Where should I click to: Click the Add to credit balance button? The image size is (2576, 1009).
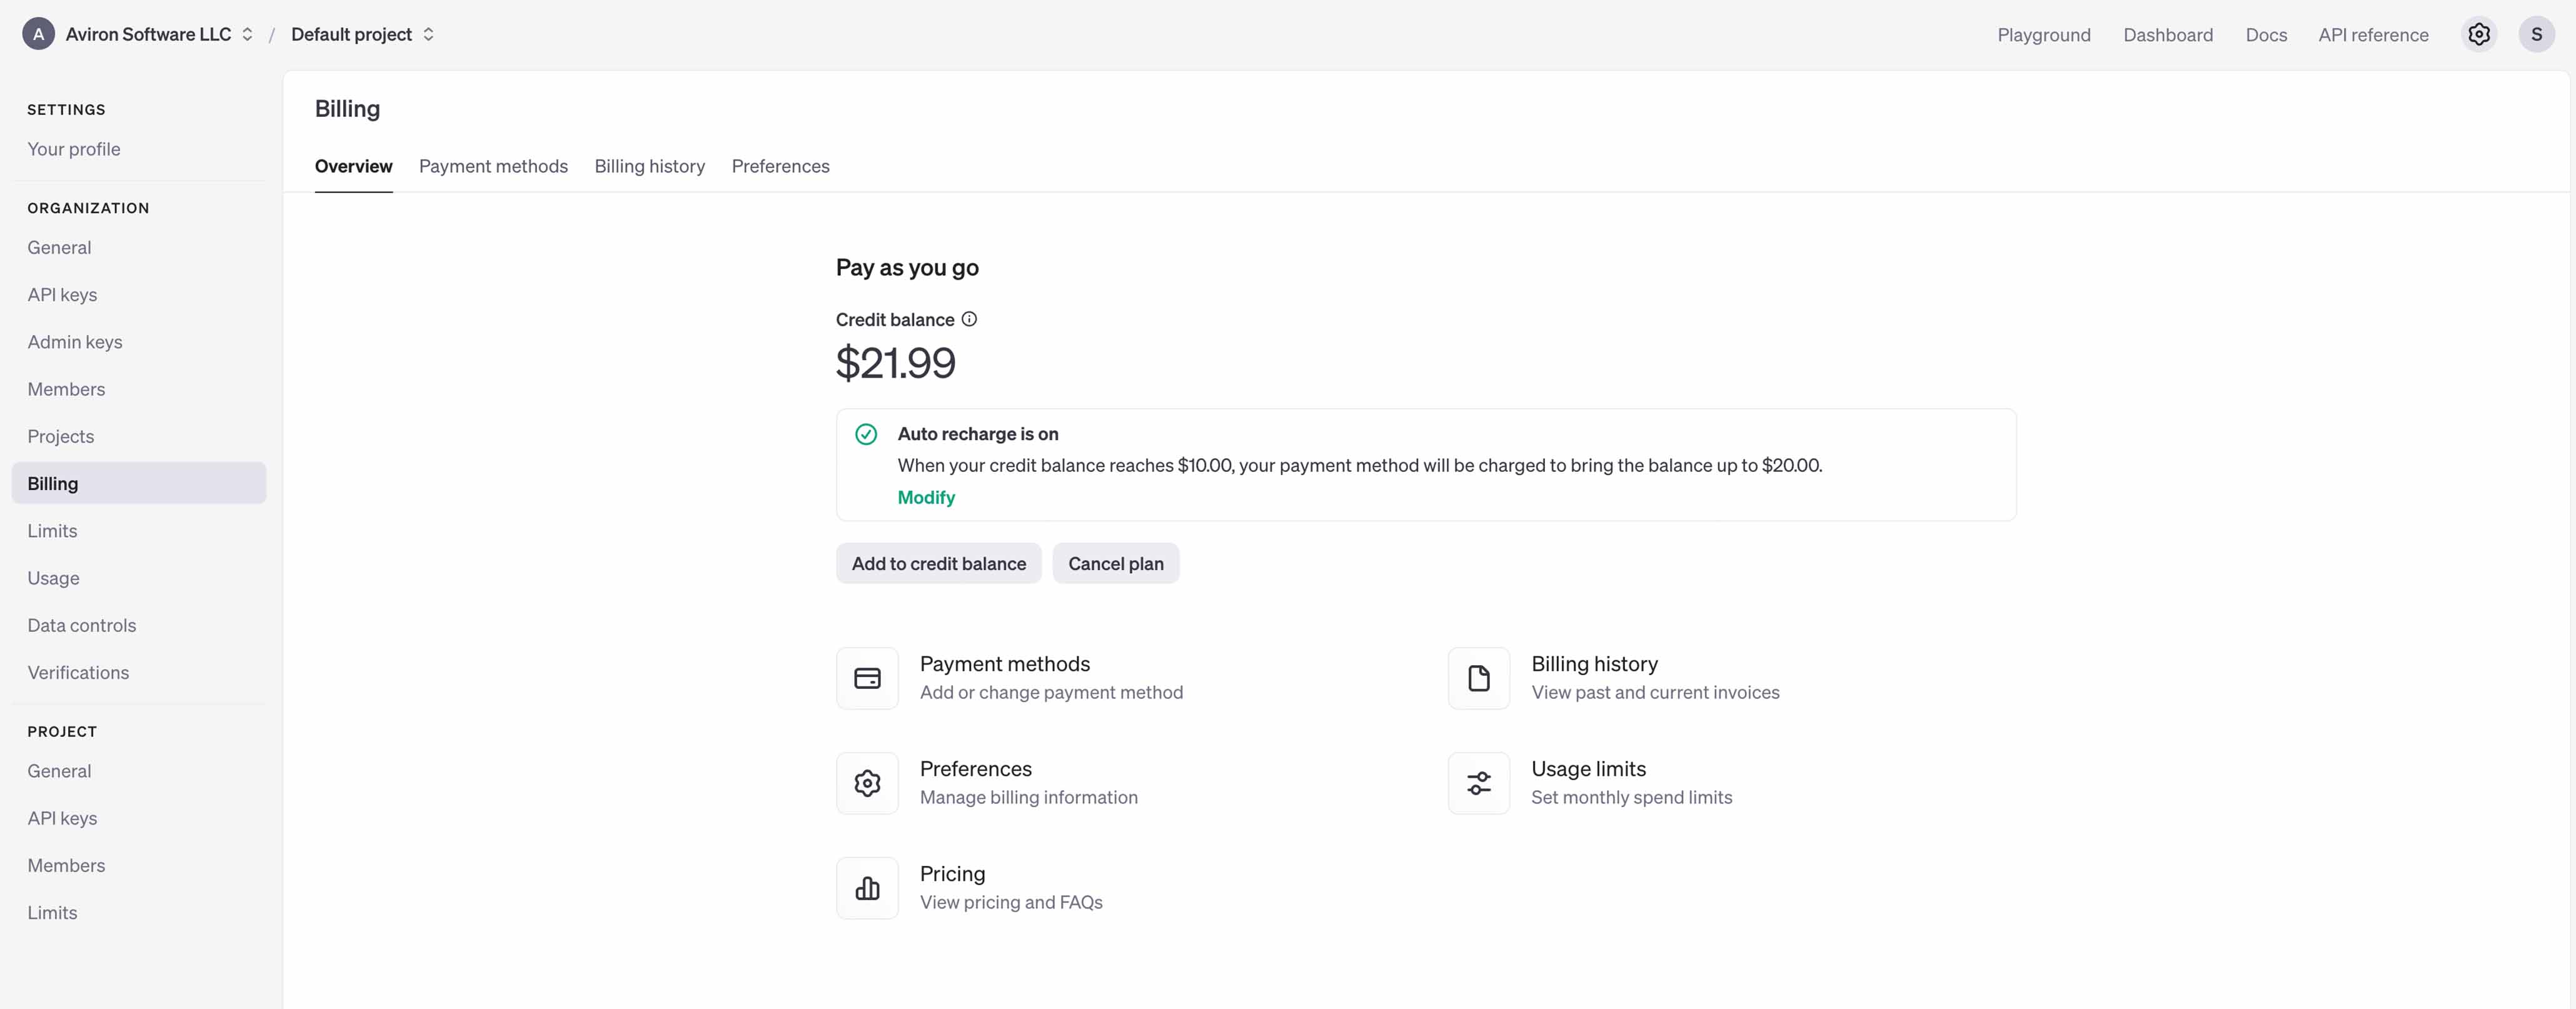tap(938, 563)
